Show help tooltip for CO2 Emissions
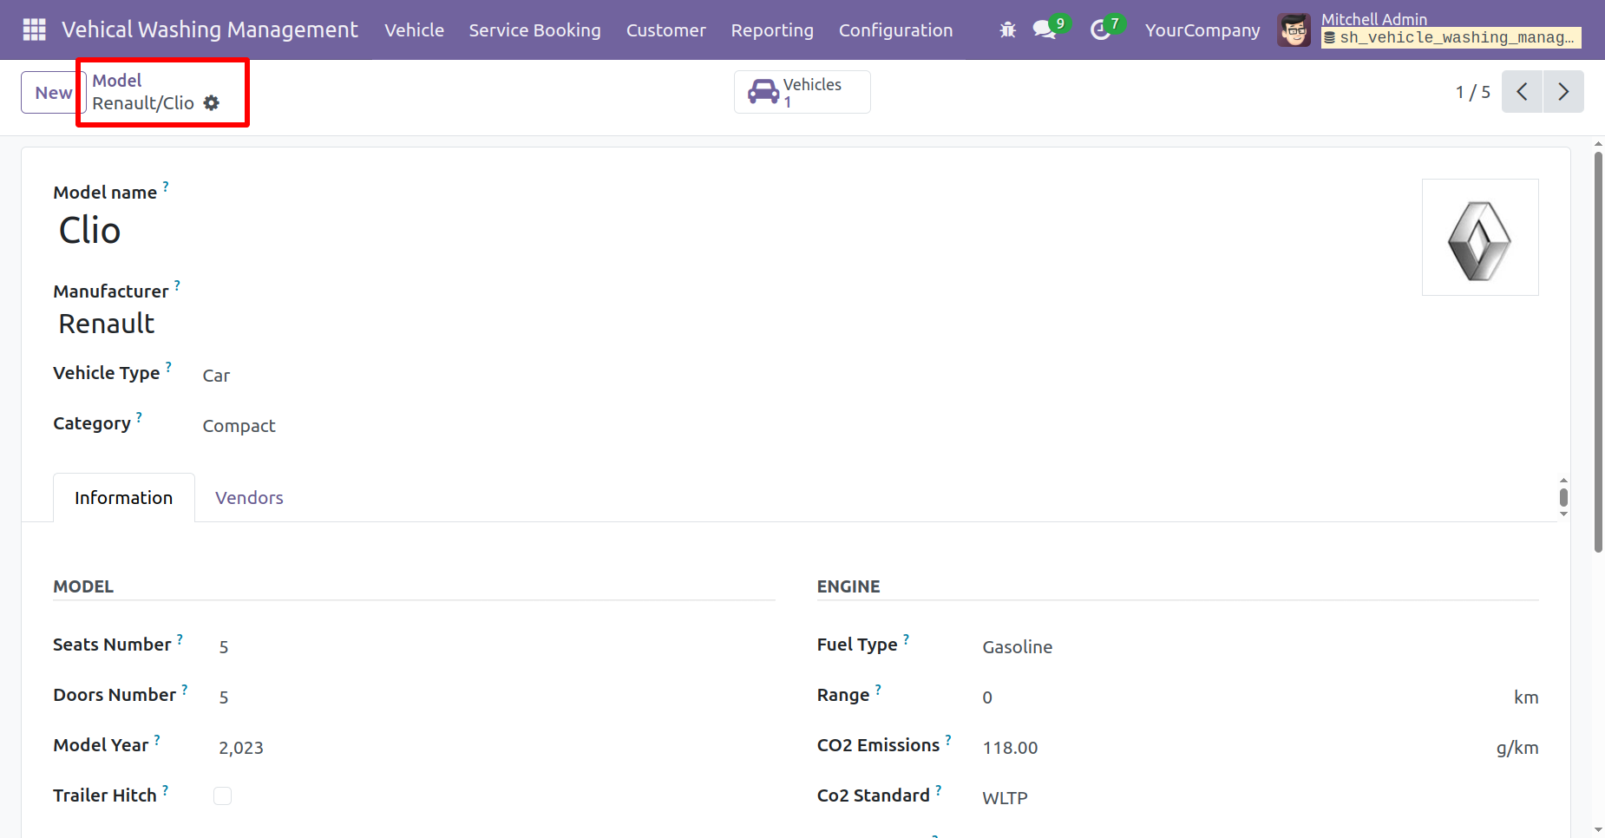1605x838 pixels. (x=948, y=740)
